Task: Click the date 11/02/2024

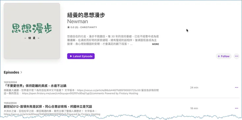Action: [x=10, y=103]
